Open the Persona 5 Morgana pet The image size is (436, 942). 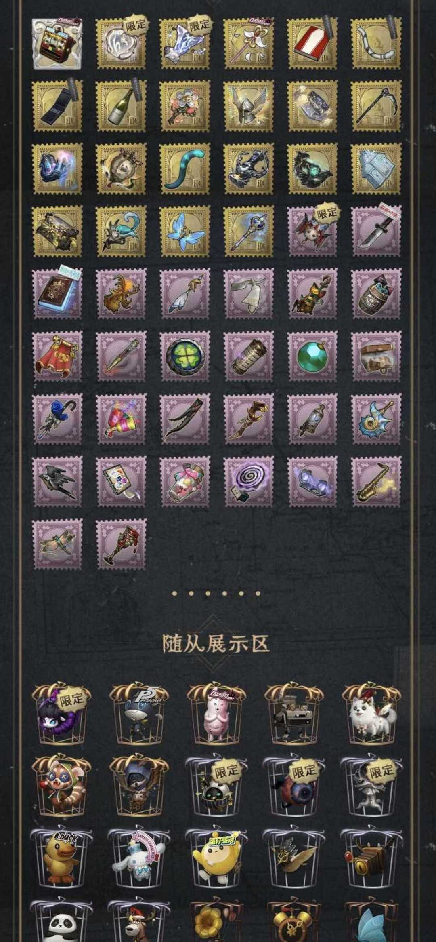click(139, 714)
